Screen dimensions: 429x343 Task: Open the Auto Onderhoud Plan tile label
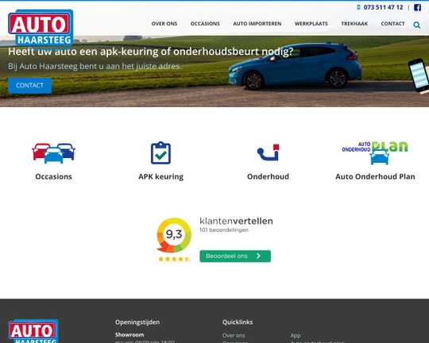point(375,177)
